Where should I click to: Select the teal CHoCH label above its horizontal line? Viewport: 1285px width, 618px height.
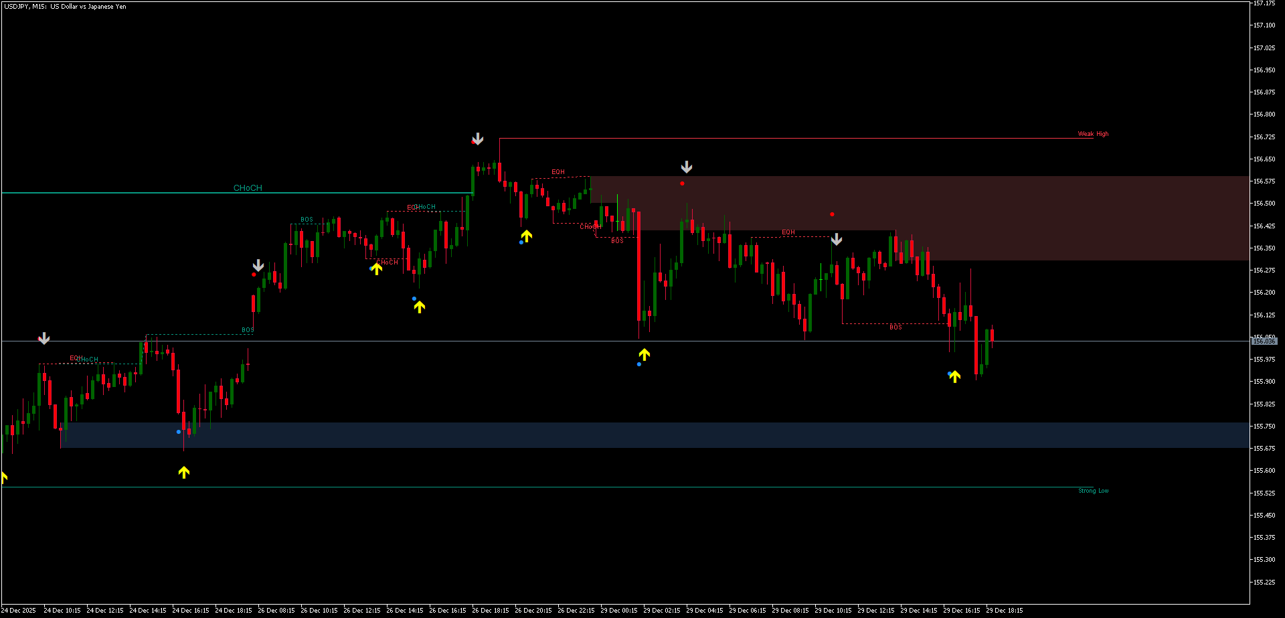point(246,188)
